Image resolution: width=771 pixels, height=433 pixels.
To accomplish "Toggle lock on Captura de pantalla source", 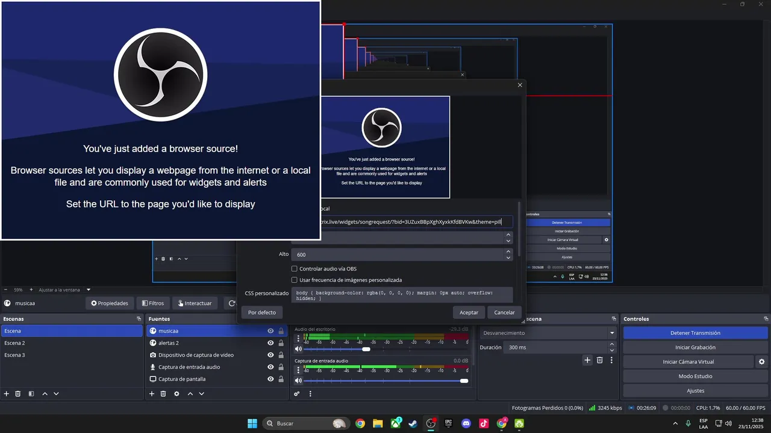I will [x=281, y=379].
